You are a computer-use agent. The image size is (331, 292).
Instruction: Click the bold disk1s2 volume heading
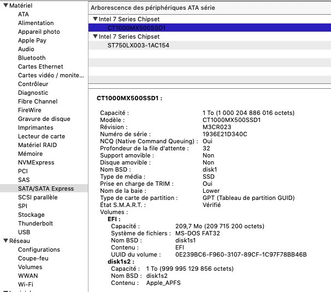click(121, 261)
